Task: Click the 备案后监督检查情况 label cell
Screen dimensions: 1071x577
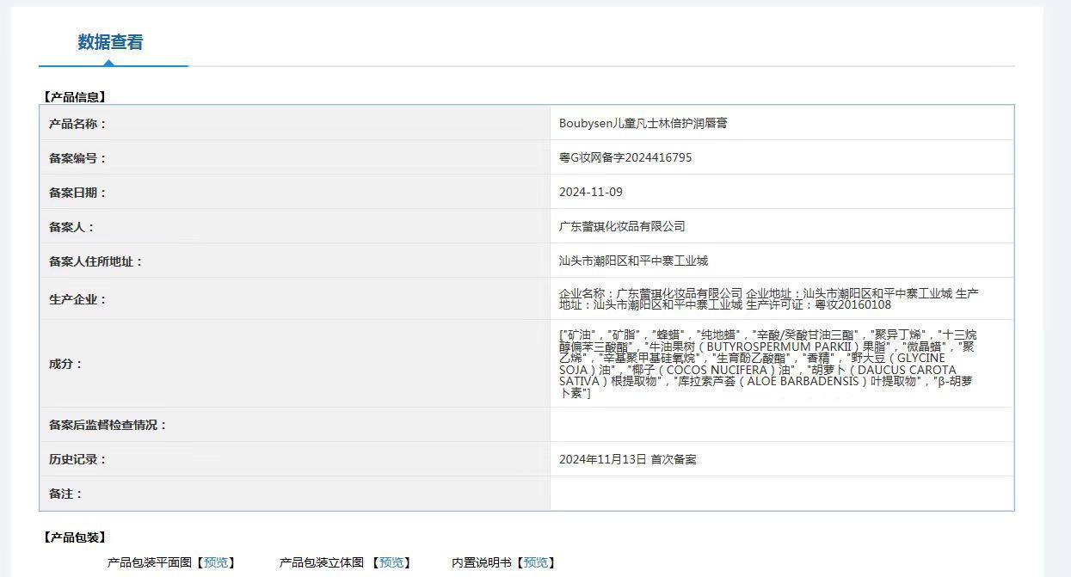Action: pyautogui.click(x=295, y=425)
